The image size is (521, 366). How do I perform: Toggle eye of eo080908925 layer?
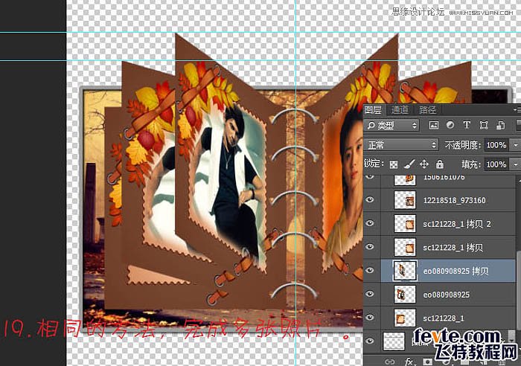(370, 294)
